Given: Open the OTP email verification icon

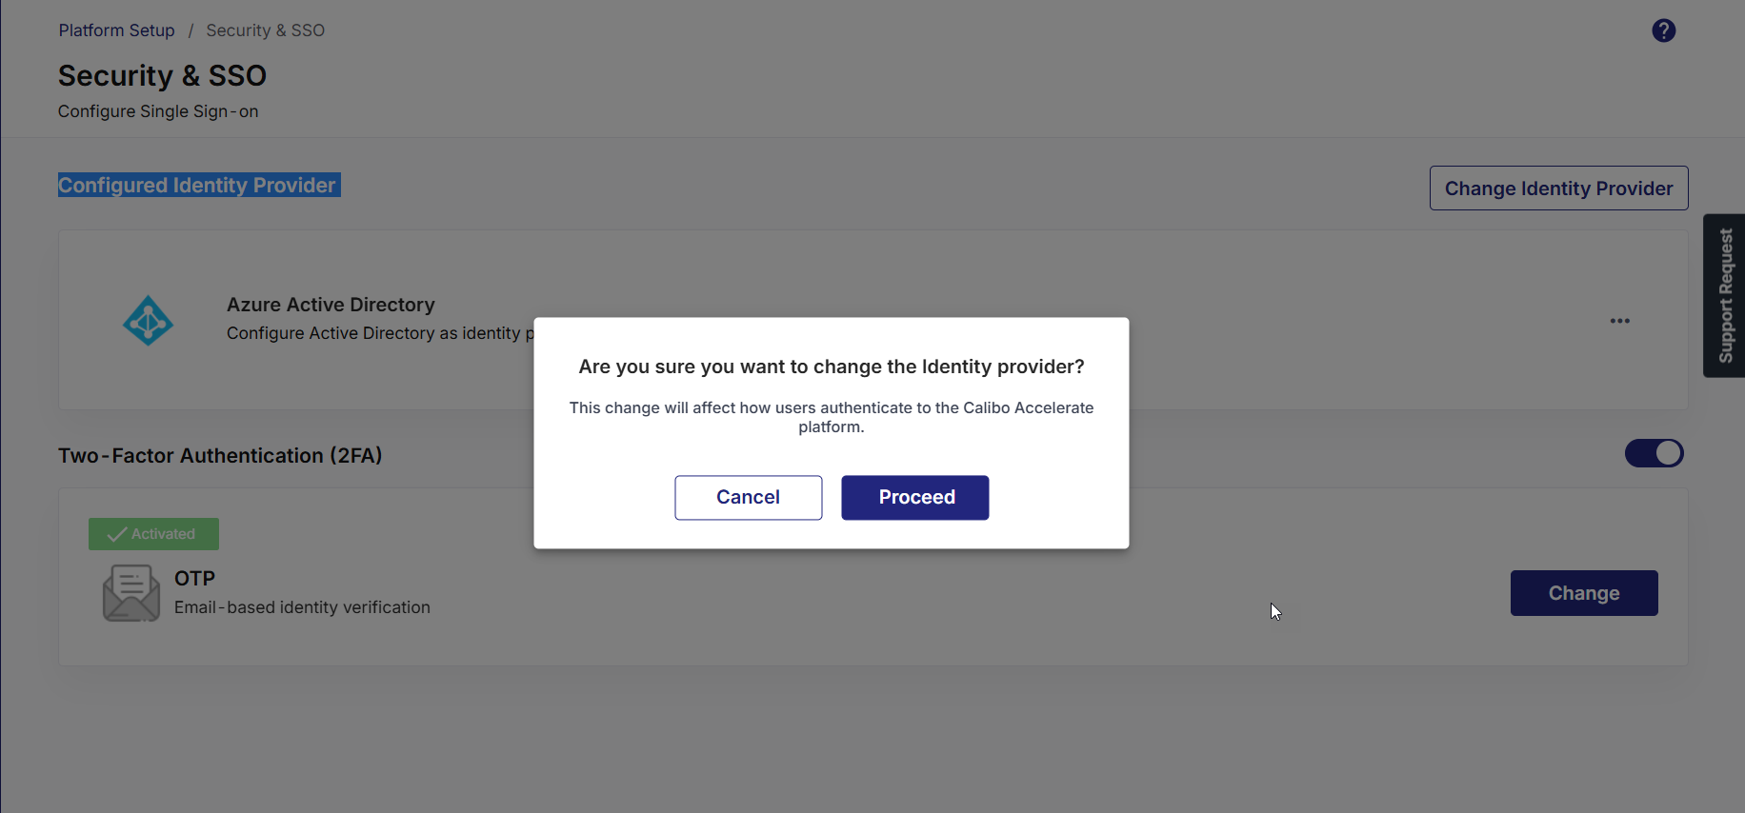Looking at the screenshot, I should [130, 592].
